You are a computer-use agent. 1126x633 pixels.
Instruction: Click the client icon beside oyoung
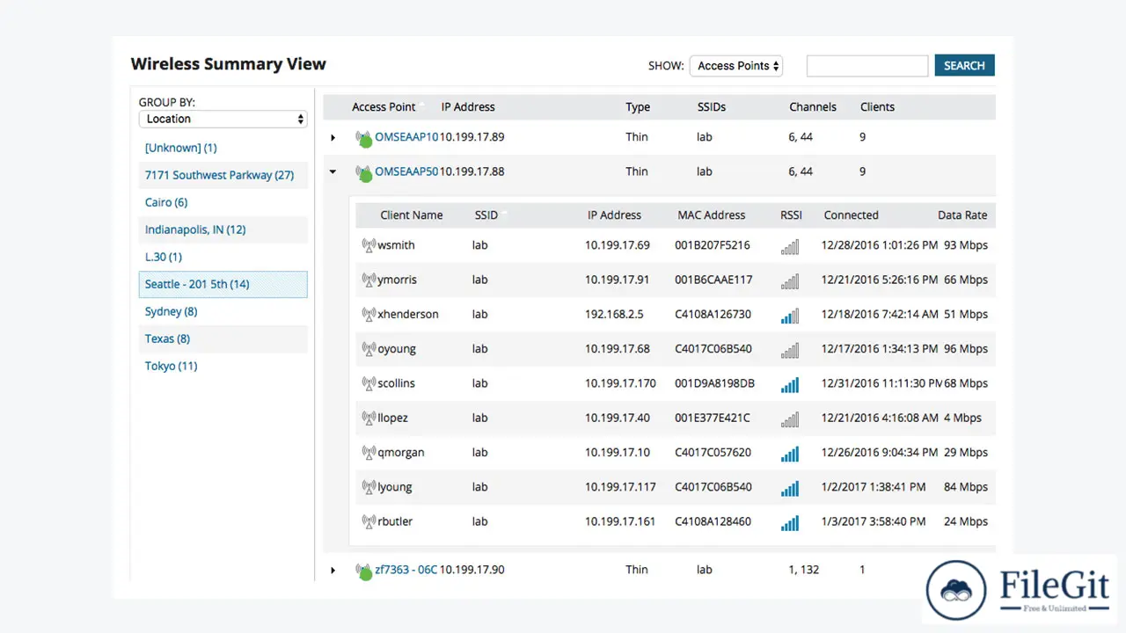pos(369,349)
